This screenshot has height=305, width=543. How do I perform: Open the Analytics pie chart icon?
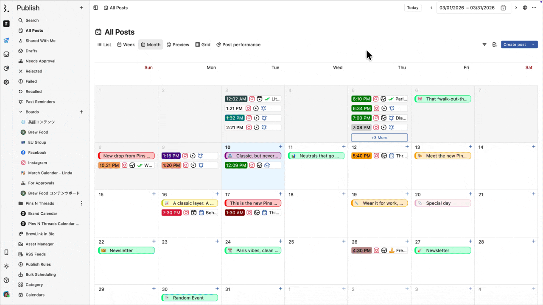(6, 68)
